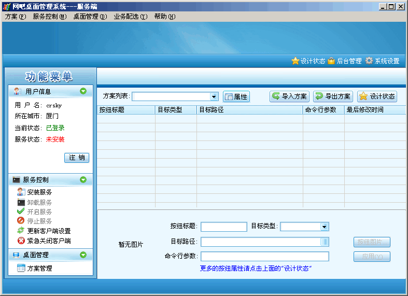The height and width of the screenshot is (296, 408).
Task: Click the 导入方案 button
Action: point(289,96)
